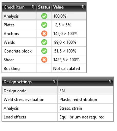Open filter icon in Value column header
The width and height of the screenshot is (117, 131).
pos(83,7)
